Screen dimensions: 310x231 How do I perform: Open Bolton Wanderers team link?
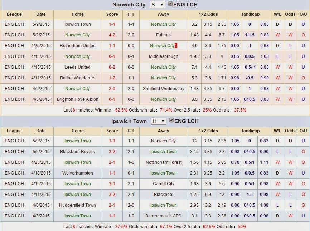[x=77, y=78]
